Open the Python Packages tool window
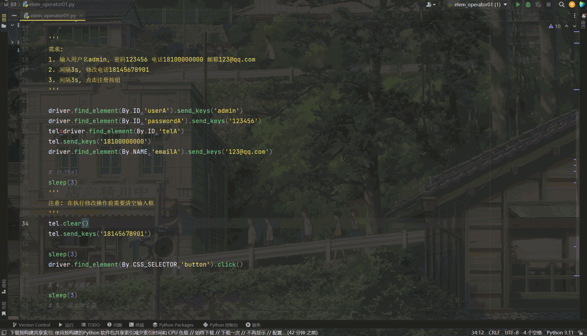Viewport: 587px width, 336px height. [173, 325]
